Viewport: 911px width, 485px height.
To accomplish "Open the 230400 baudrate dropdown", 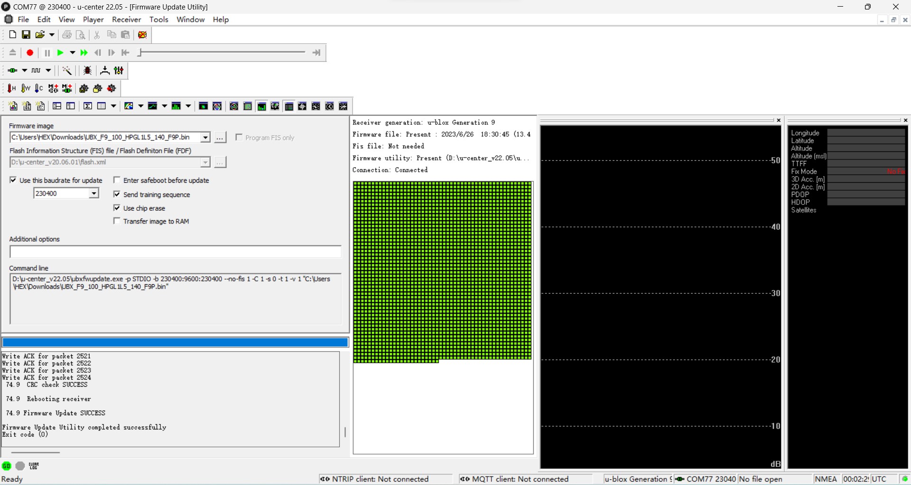I will 94,193.
